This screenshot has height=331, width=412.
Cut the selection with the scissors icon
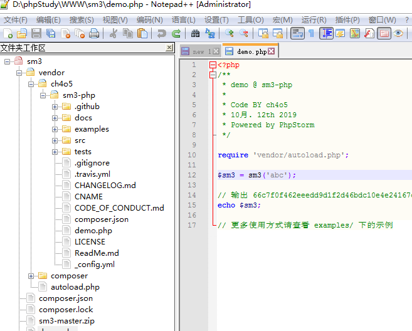coord(114,33)
